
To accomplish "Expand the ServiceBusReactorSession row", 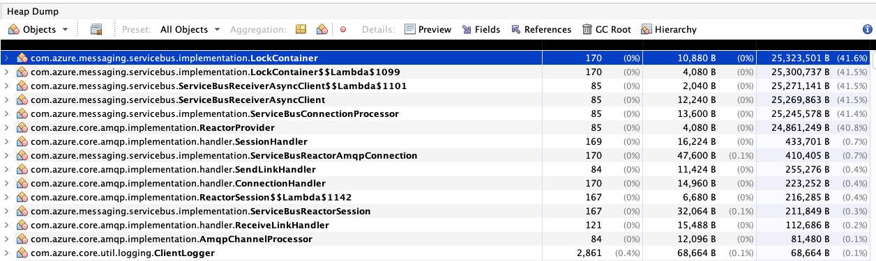I will pos(7,212).
